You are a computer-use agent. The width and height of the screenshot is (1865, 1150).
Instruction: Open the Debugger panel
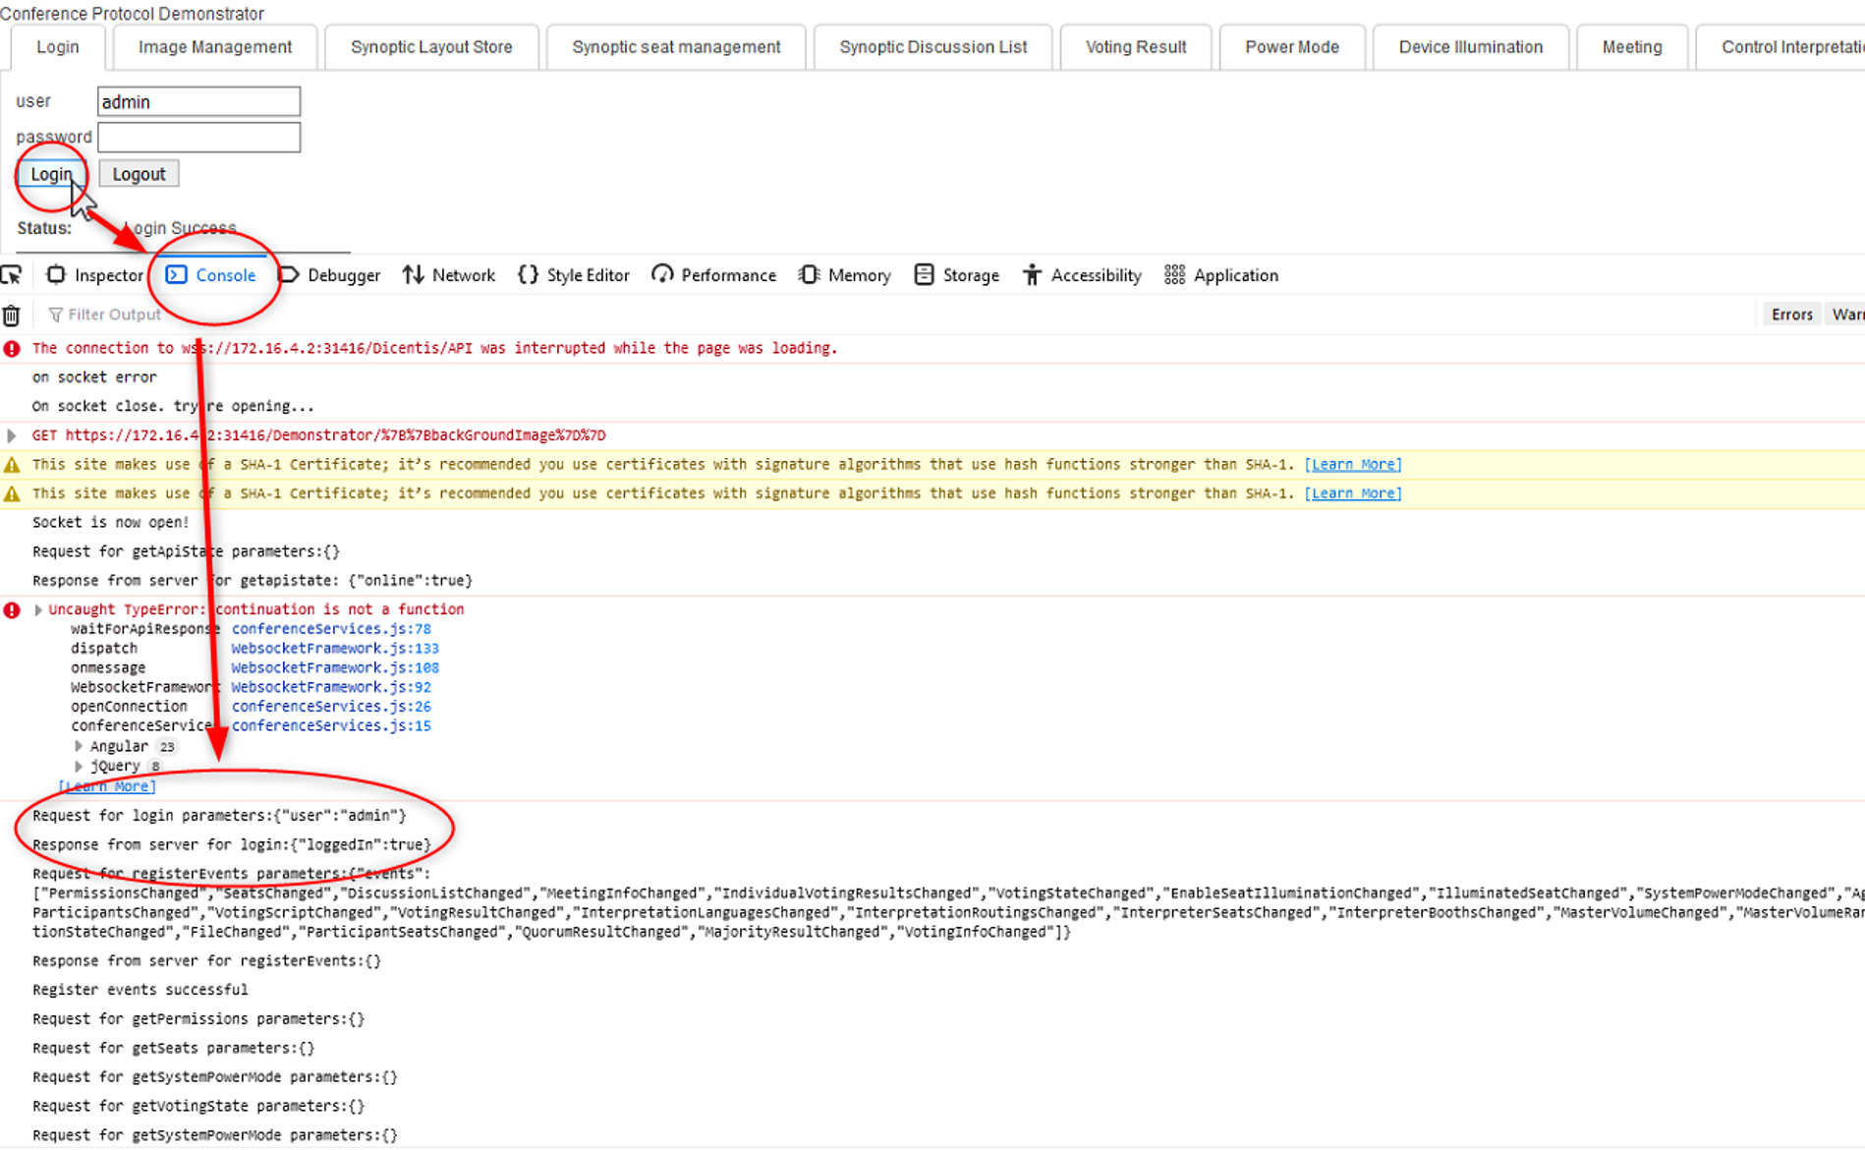tap(330, 275)
